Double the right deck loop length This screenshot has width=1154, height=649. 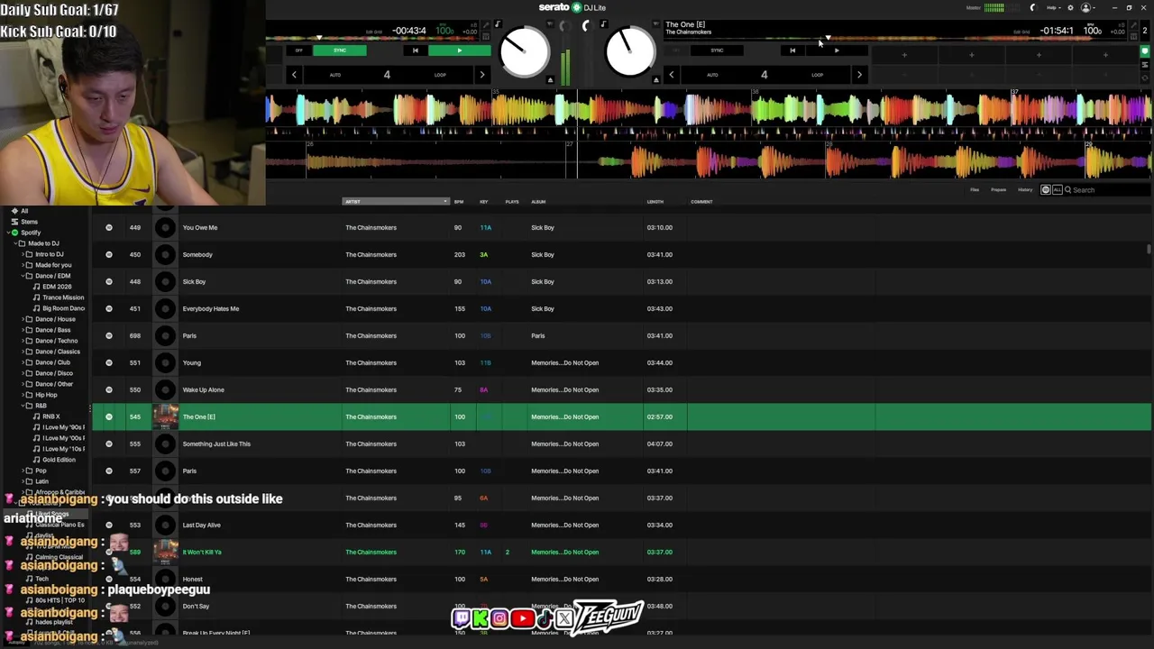tap(859, 75)
